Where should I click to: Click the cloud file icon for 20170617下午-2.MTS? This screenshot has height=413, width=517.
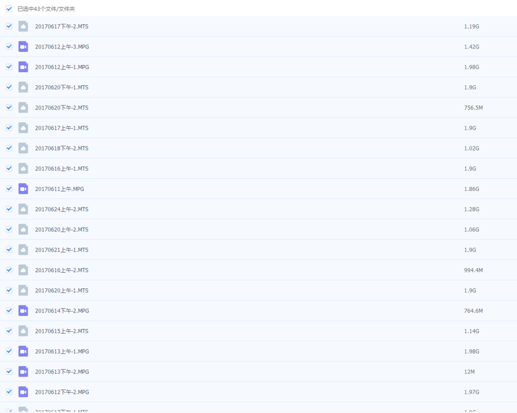pyautogui.click(x=23, y=26)
